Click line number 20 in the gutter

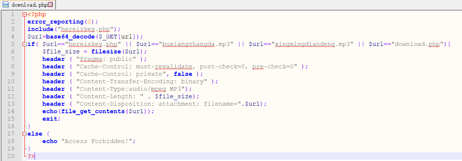tap(10, 156)
